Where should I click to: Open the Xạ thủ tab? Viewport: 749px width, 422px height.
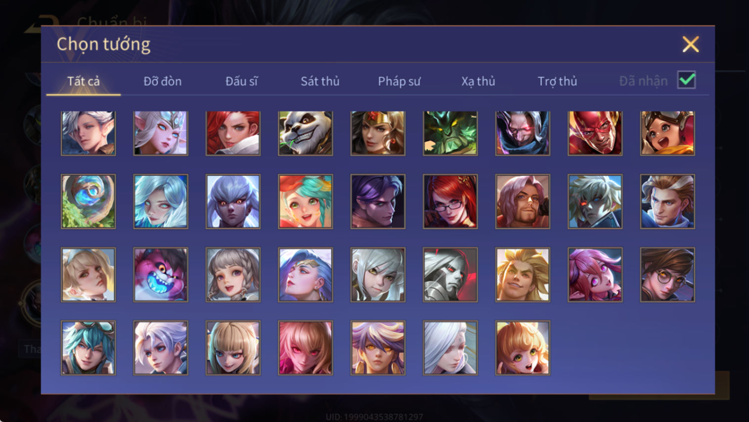pyautogui.click(x=478, y=81)
